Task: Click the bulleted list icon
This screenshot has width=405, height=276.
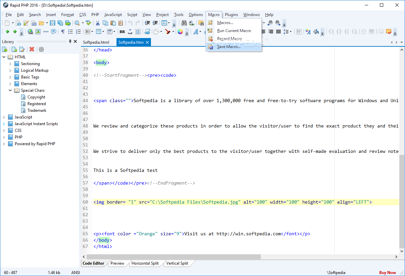Action: [71, 32]
